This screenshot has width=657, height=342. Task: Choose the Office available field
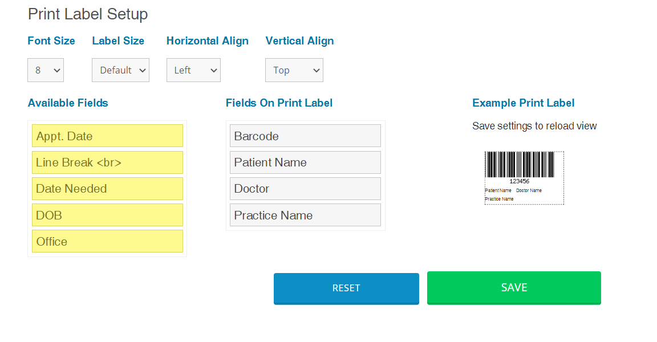tap(107, 242)
